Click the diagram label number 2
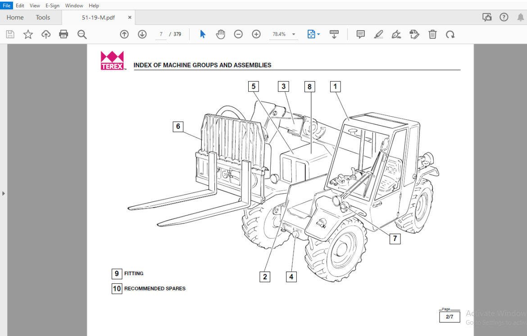 tap(265, 277)
